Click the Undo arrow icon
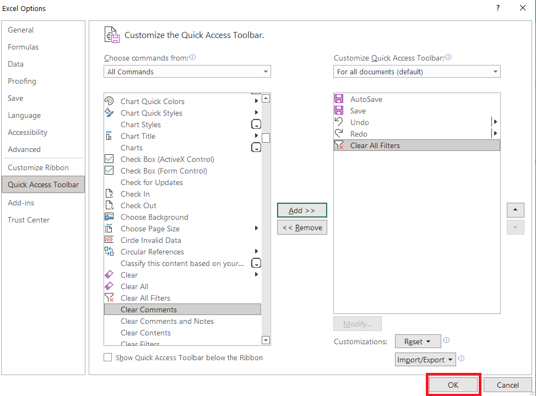536x396 pixels. (x=339, y=122)
